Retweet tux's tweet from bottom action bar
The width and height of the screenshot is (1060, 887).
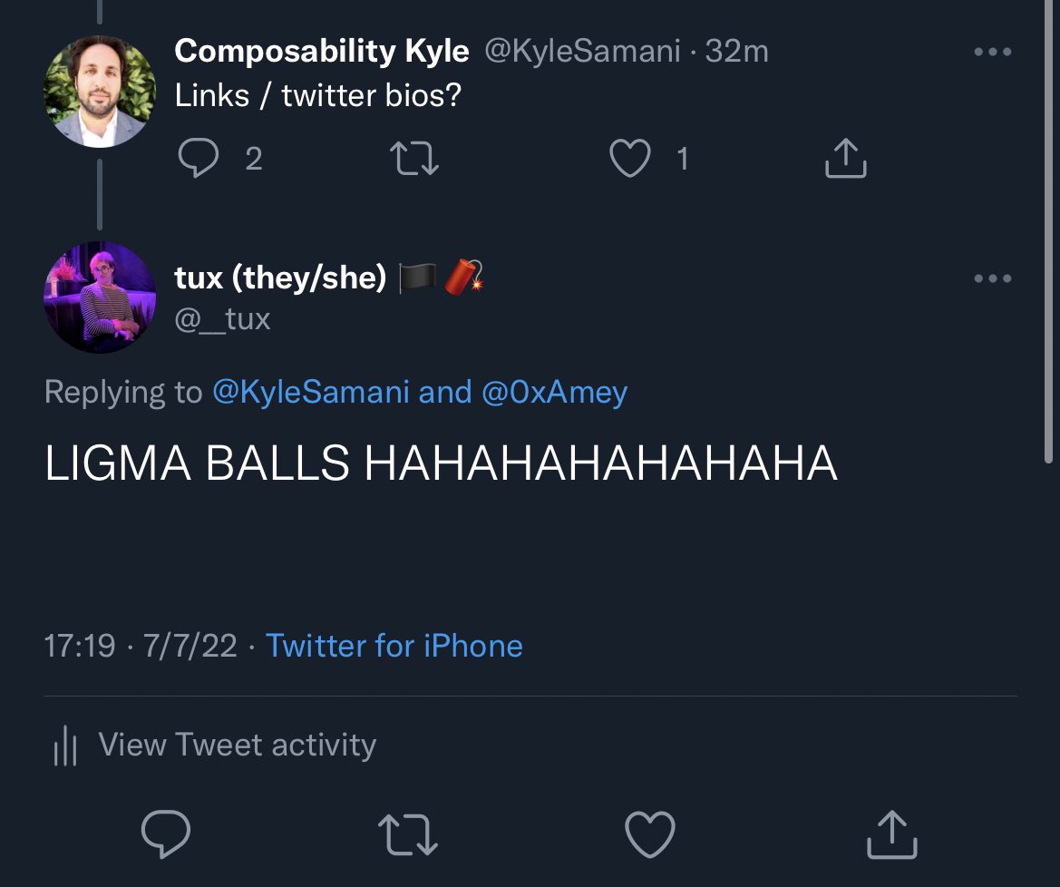(x=408, y=834)
